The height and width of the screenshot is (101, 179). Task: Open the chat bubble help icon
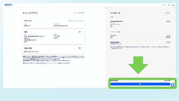172,85
